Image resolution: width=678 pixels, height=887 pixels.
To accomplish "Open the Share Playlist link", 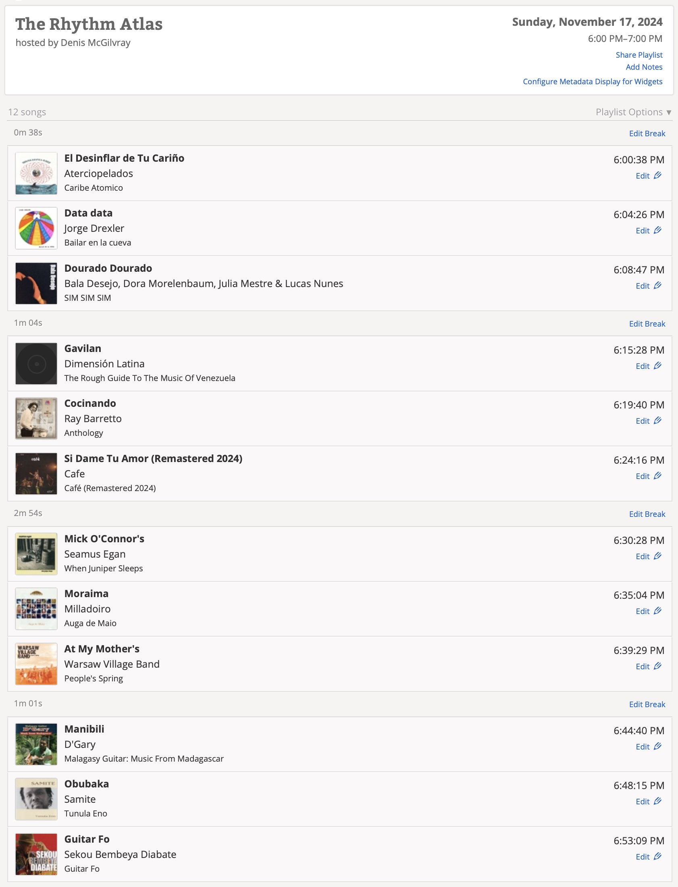I will coord(639,55).
